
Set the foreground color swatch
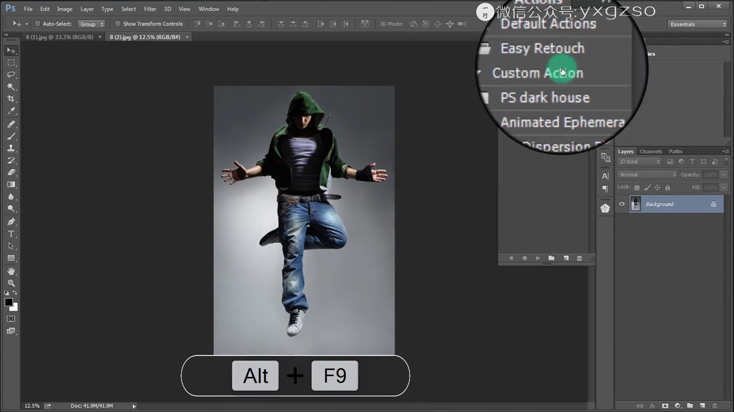[x=9, y=302]
